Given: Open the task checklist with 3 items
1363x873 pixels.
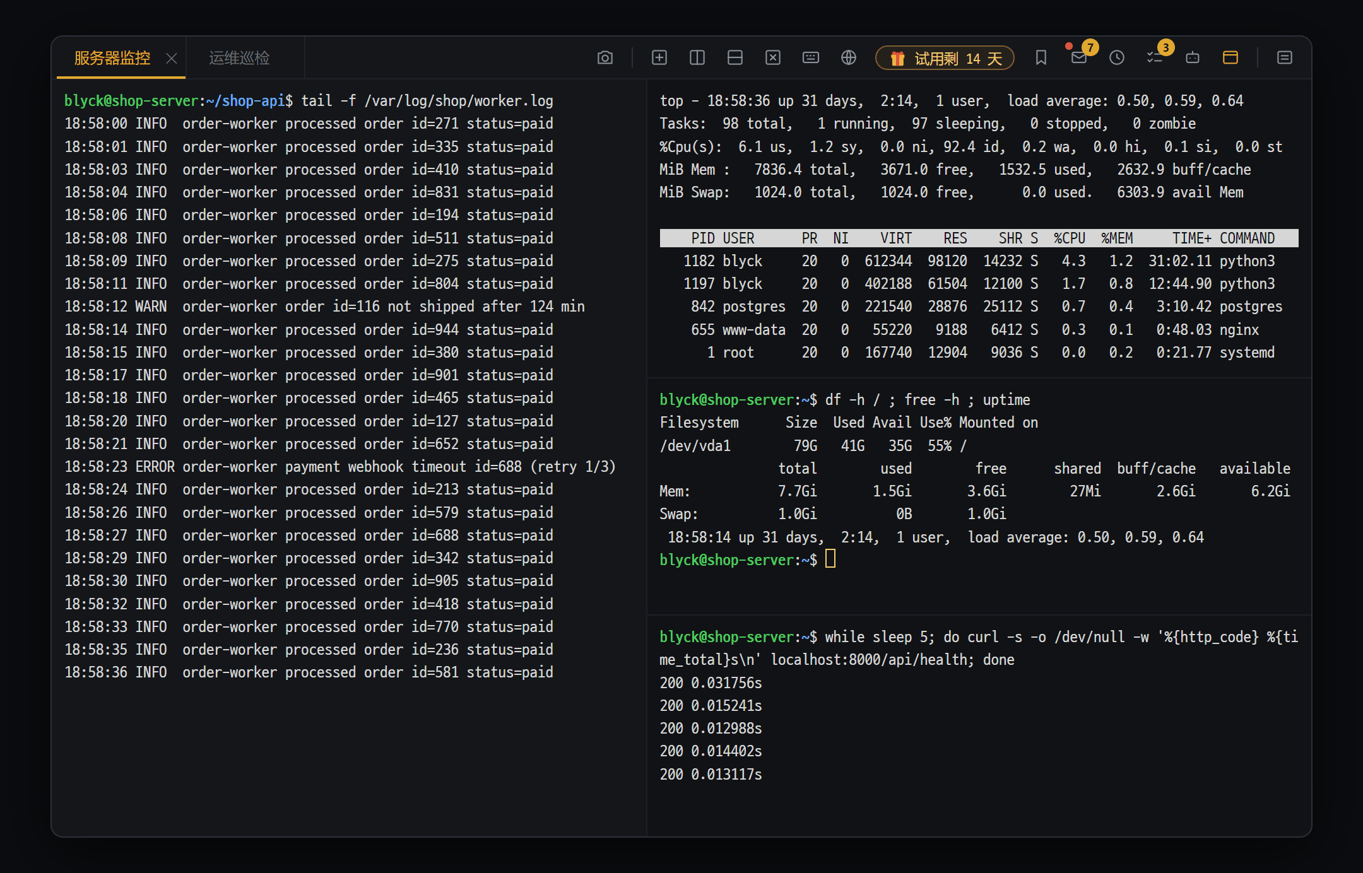Looking at the screenshot, I should pyautogui.click(x=1154, y=58).
